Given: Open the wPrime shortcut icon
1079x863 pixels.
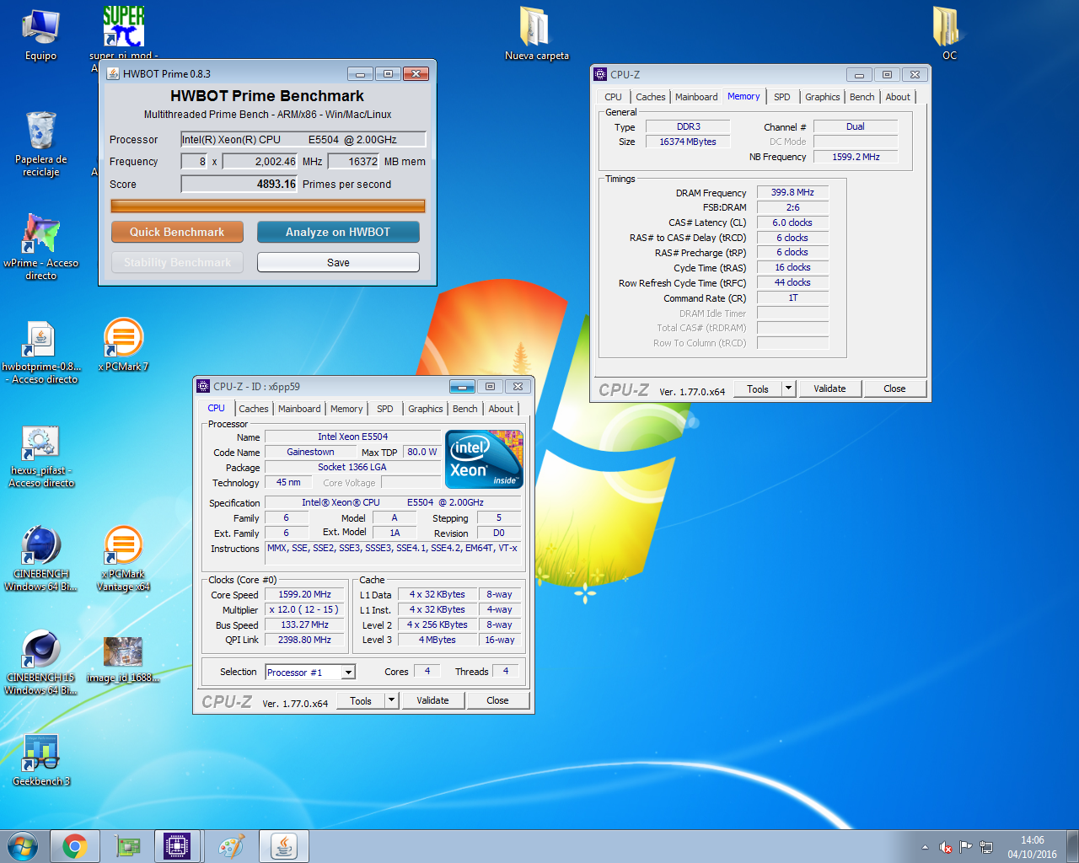Looking at the screenshot, I should (x=40, y=246).
